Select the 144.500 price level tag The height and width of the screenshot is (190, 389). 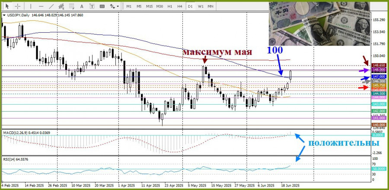point(379,93)
